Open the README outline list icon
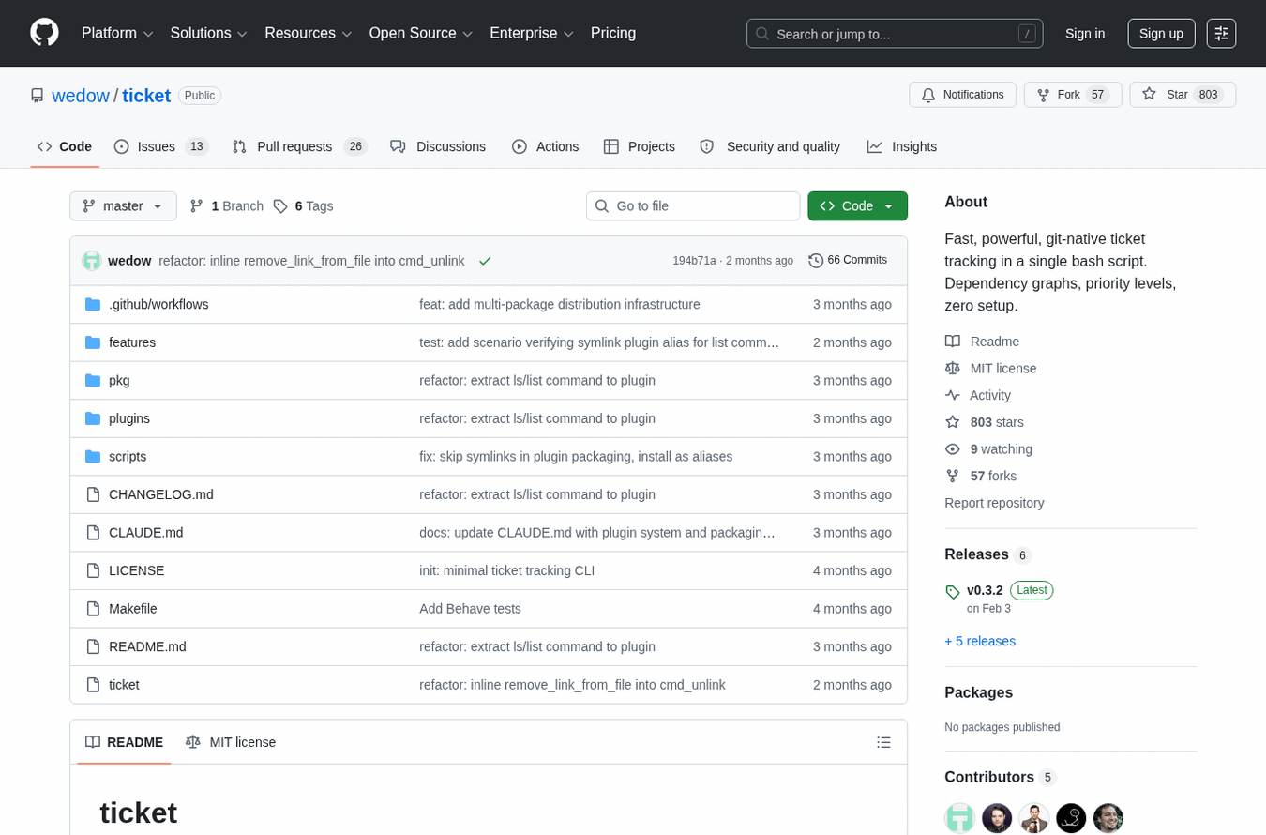The width and height of the screenshot is (1266, 835). (883, 742)
